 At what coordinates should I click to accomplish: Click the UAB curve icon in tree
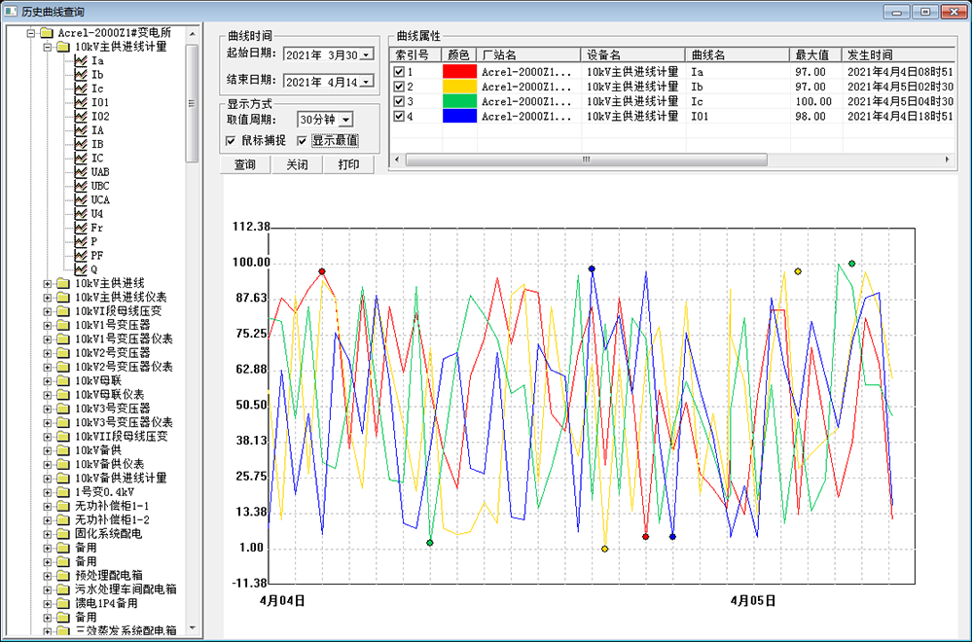(81, 172)
